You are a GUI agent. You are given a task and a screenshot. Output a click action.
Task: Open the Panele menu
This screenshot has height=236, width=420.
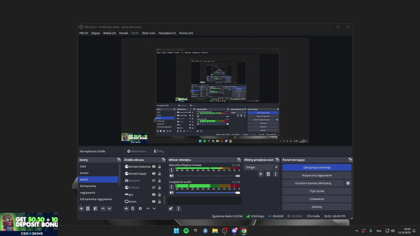pos(123,33)
